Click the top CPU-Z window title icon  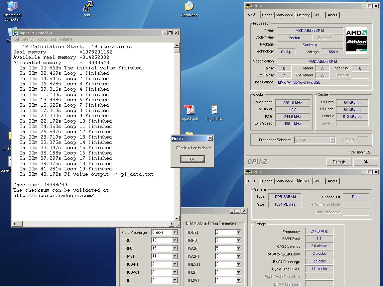point(248,6)
